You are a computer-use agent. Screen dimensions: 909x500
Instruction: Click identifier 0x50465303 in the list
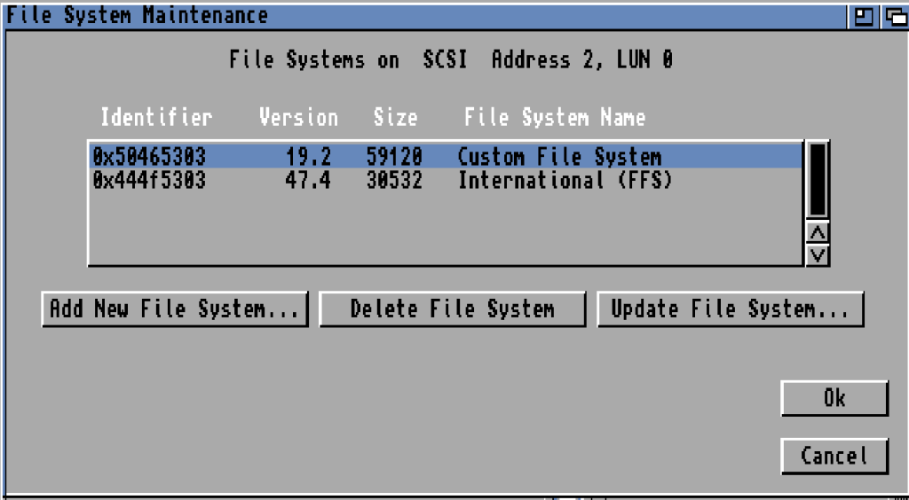149,157
